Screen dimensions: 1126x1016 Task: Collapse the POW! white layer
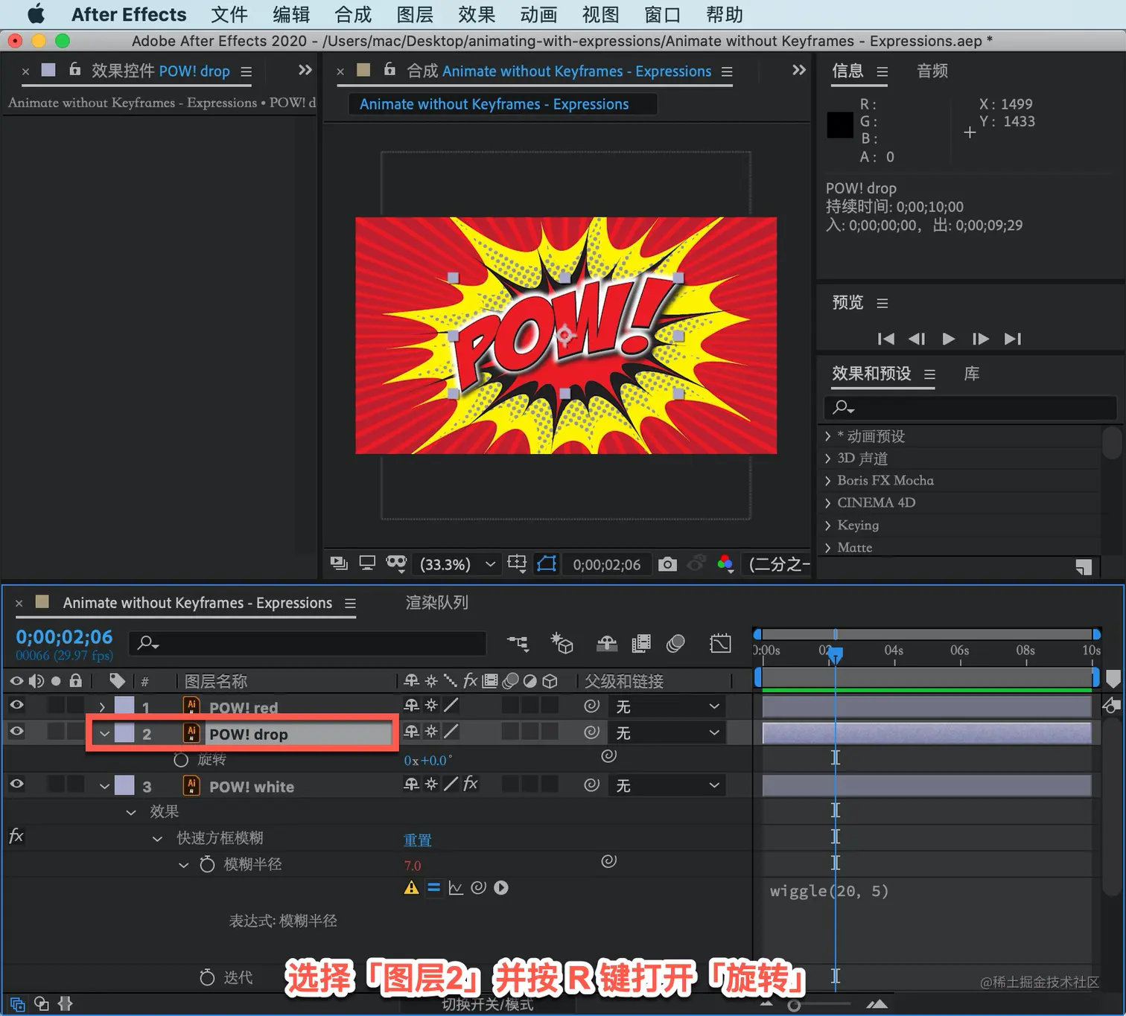pyautogui.click(x=105, y=786)
